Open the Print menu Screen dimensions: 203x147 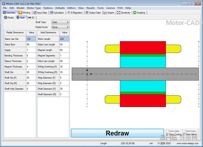tap(120, 8)
